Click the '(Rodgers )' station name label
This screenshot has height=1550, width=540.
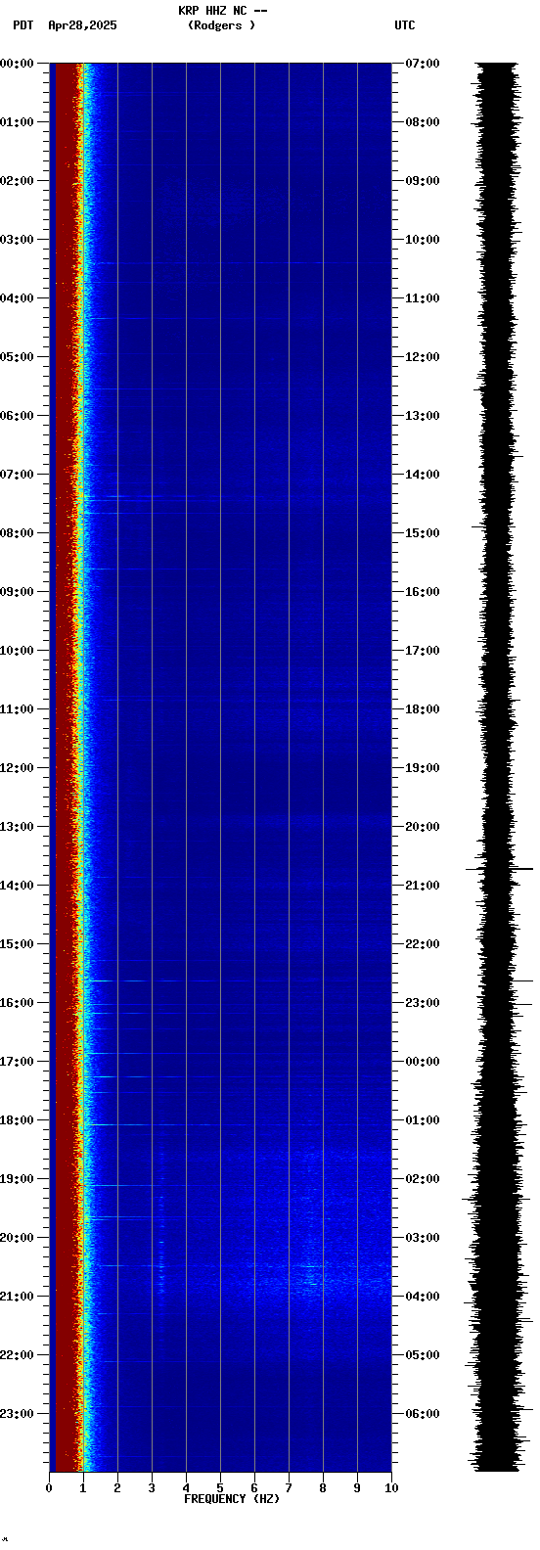222,25
